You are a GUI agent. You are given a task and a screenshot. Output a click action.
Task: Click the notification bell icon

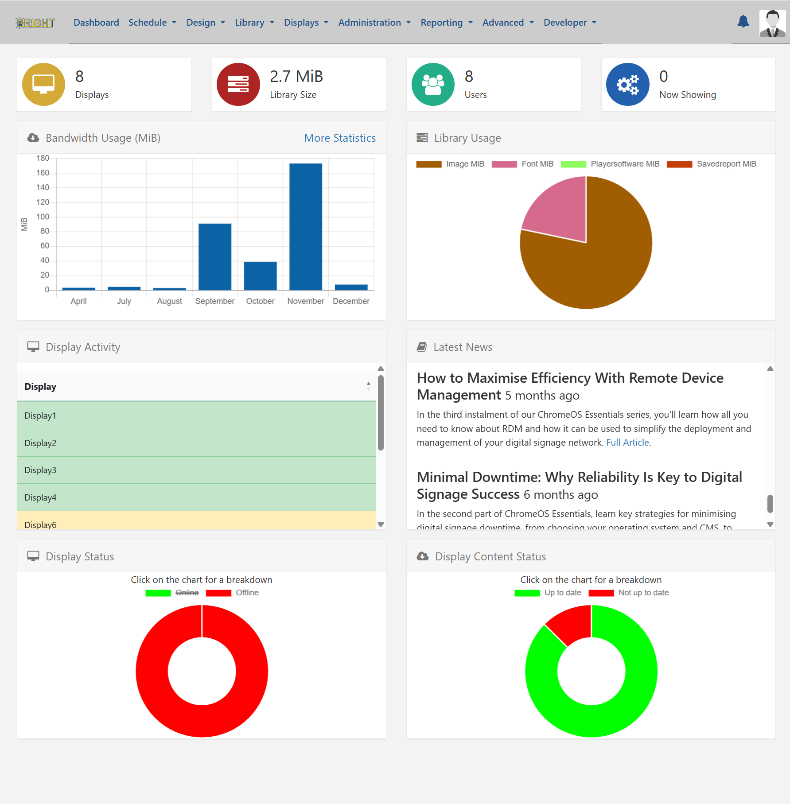point(743,21)
